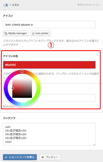103x162 pixels.
Task: Go back via the 一覧 breadcrumb link
Action: (5, 5)
